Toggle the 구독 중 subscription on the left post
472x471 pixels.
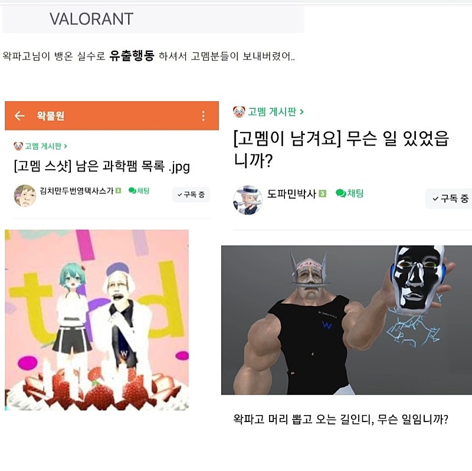(x=191, y=195)
